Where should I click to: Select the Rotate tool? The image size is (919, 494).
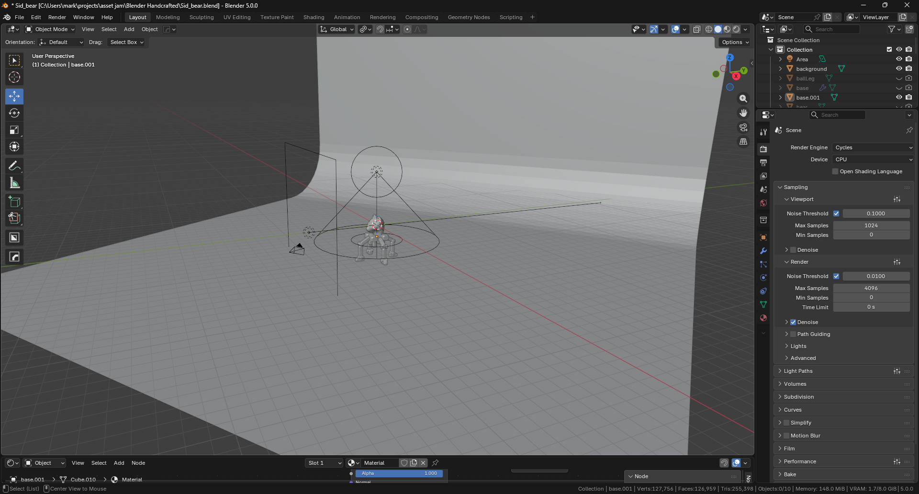pos(14,113)
